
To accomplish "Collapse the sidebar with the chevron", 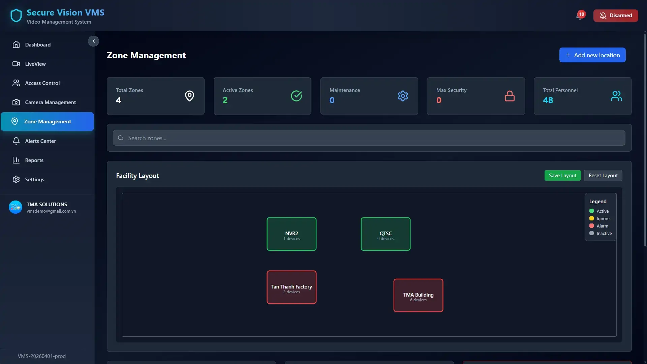I will click(93, 41).
